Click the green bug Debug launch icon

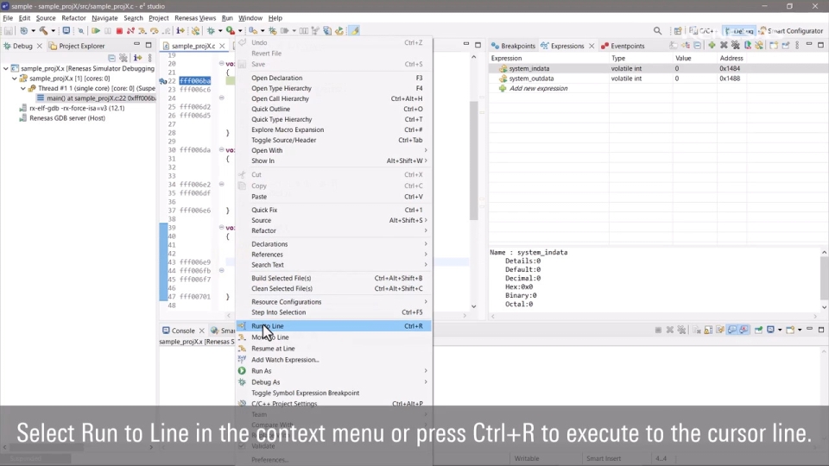pyautogui.click(x=211, y=31)
